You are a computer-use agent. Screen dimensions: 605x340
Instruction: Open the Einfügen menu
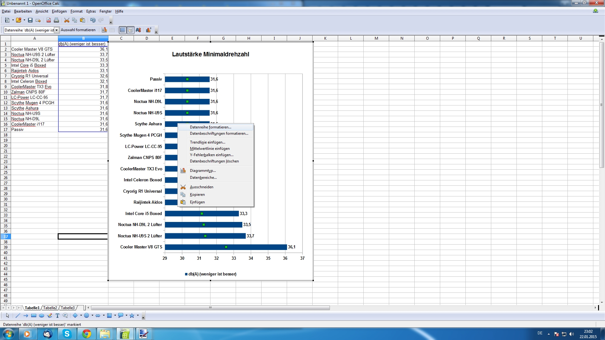pos(59,11)
